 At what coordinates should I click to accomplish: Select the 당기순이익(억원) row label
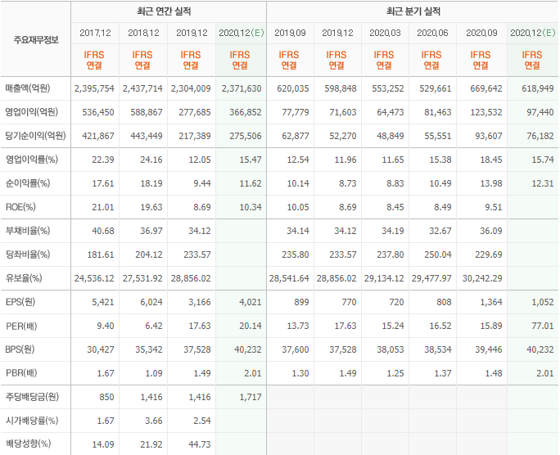click(x=35, y=136)
